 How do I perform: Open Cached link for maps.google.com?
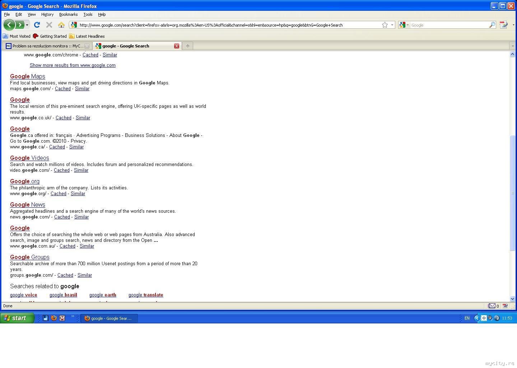click(63, 88)
